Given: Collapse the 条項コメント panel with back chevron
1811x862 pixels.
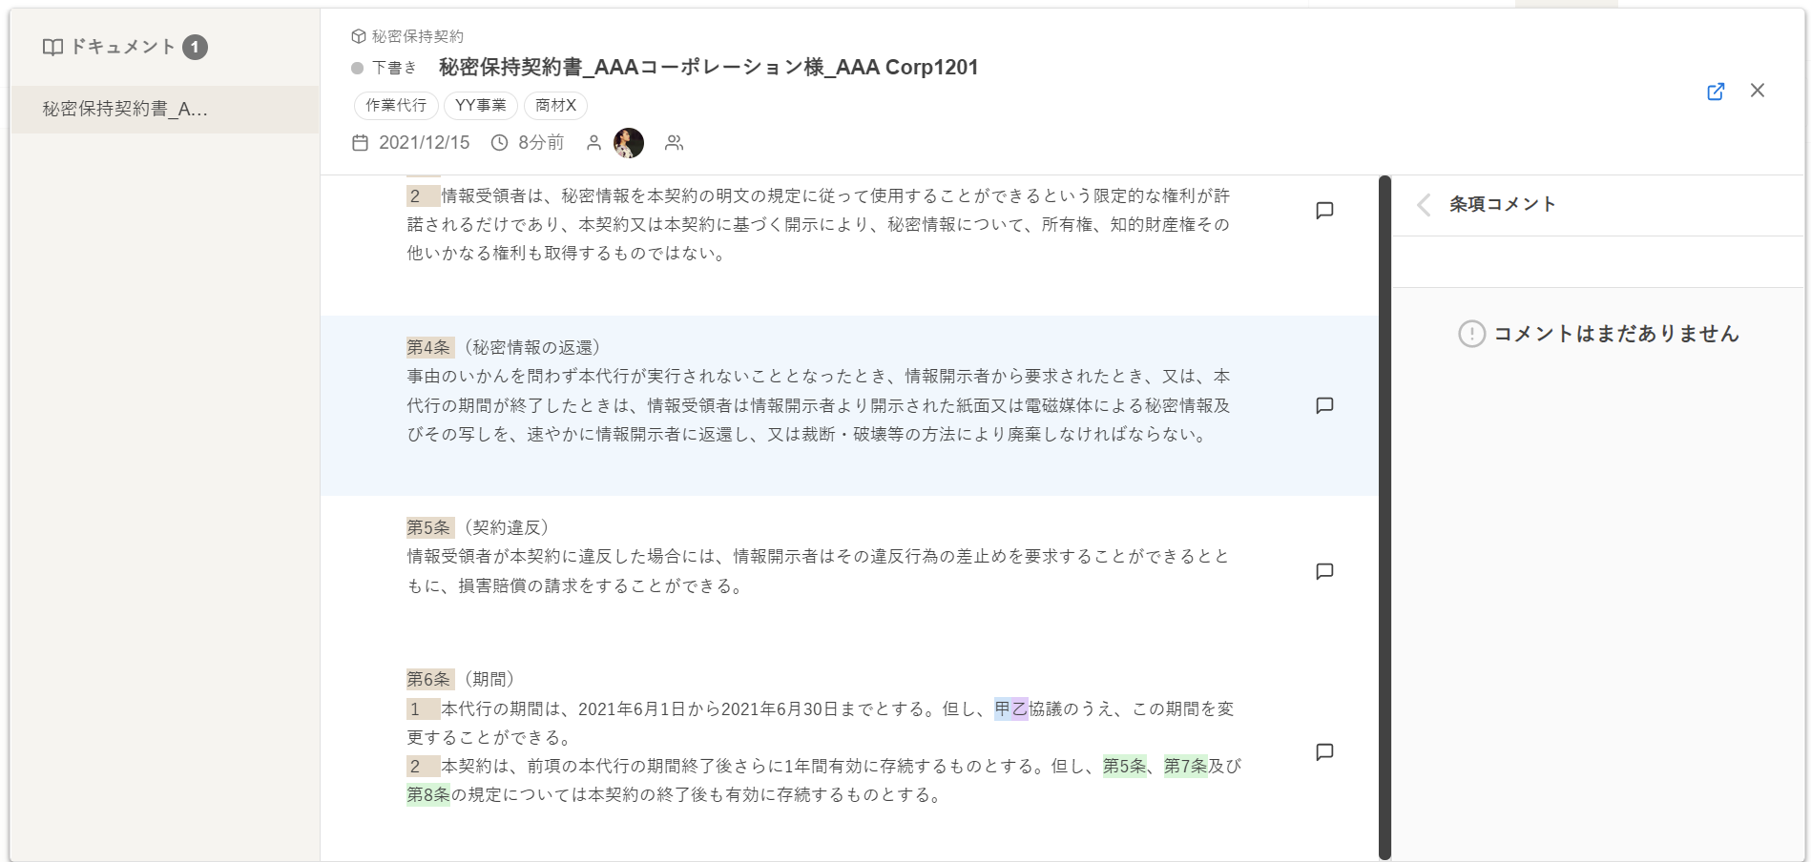Looking at the screenshot, I should [1424, 205].
